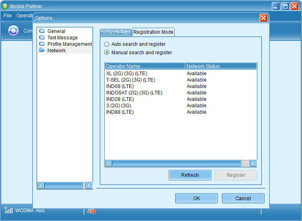This screenshot has width=302, height=221.
Task: Switch to the Network Type tab
Action: point(116,32)
